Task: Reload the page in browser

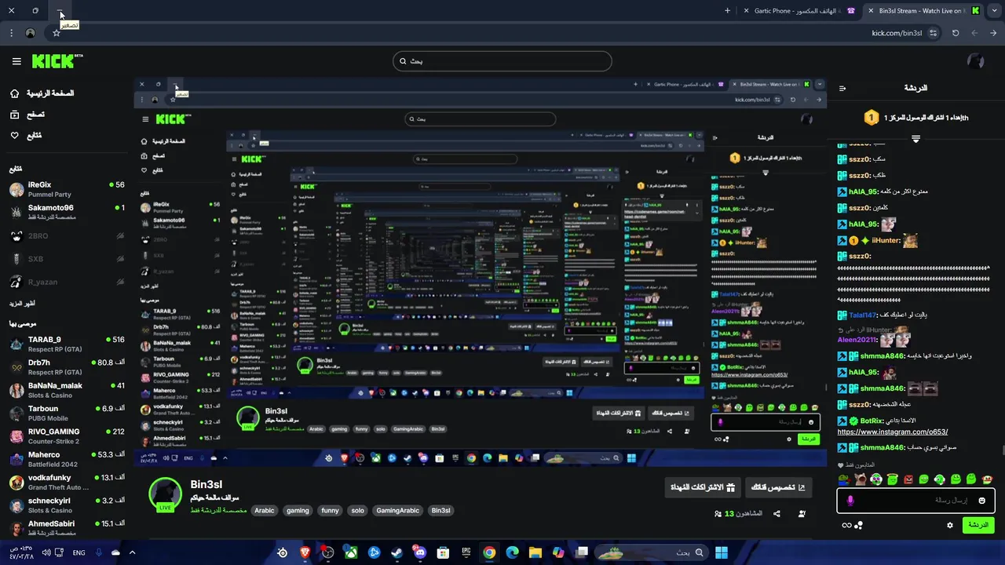Action: (956, 33)
